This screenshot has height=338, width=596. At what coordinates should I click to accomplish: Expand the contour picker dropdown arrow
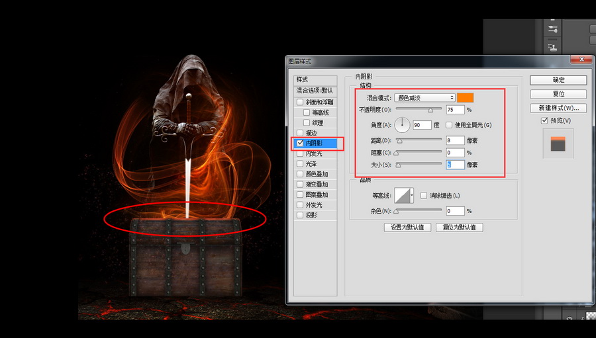point(413,195)
